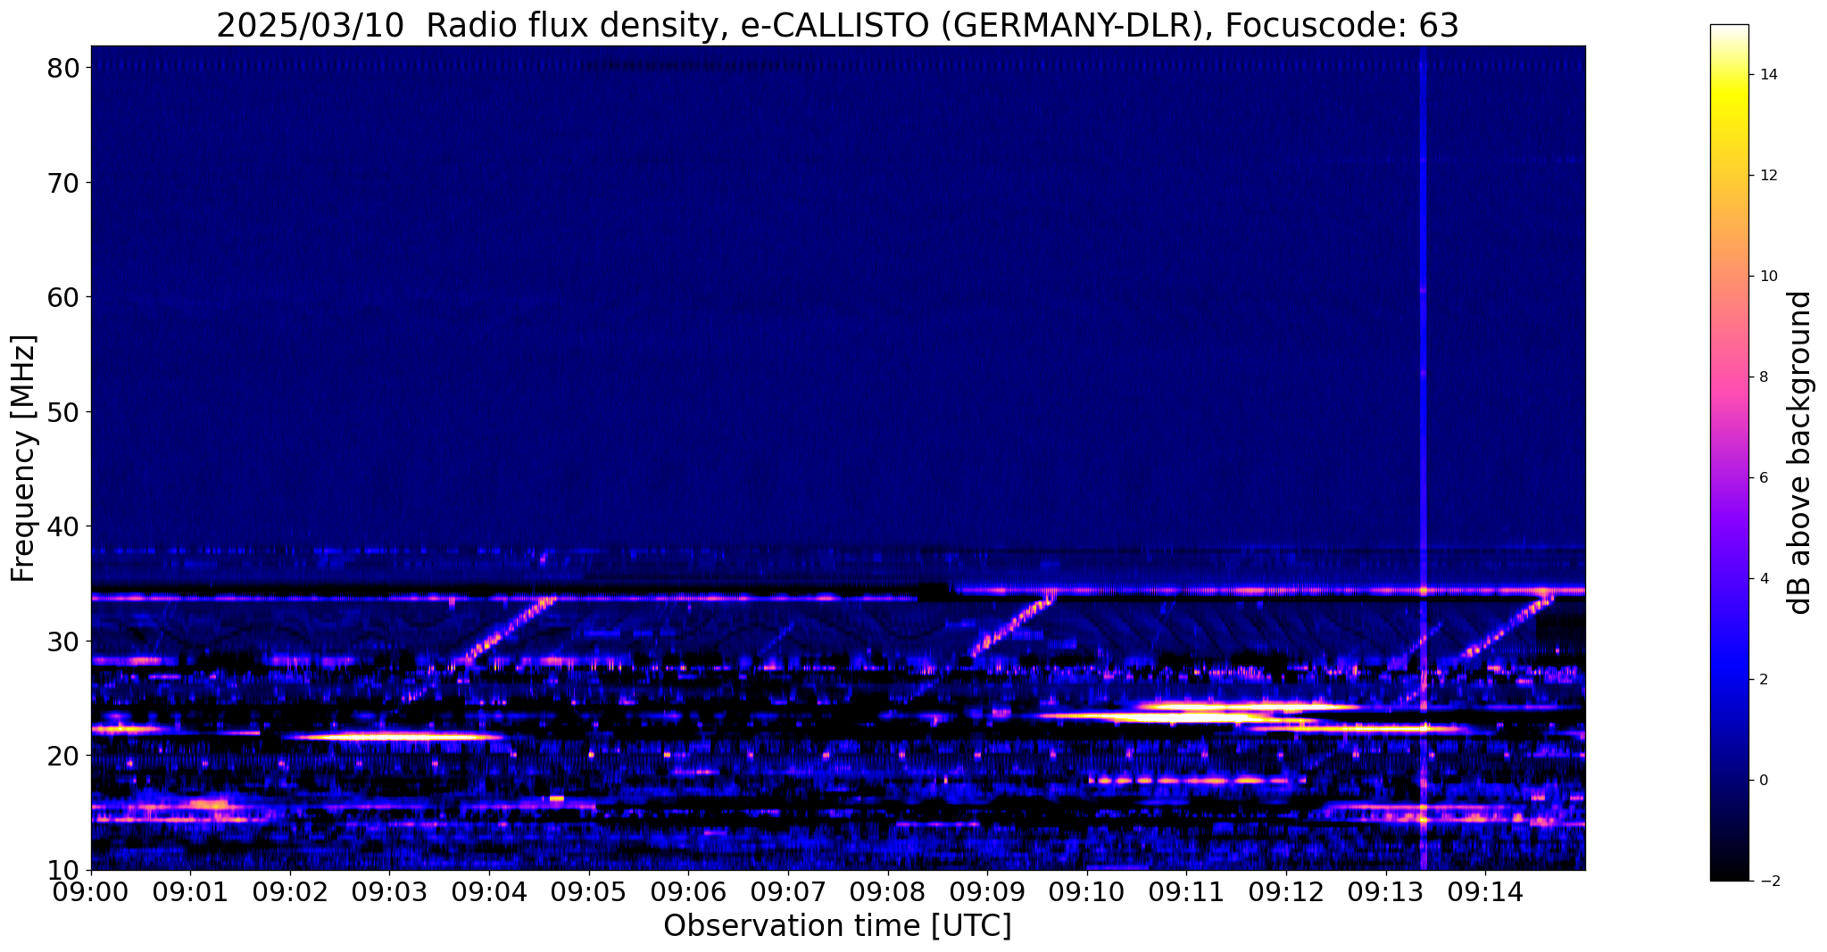
Task: Click the 'Frequency [MHz]' axis label
Action: point(23,458)
